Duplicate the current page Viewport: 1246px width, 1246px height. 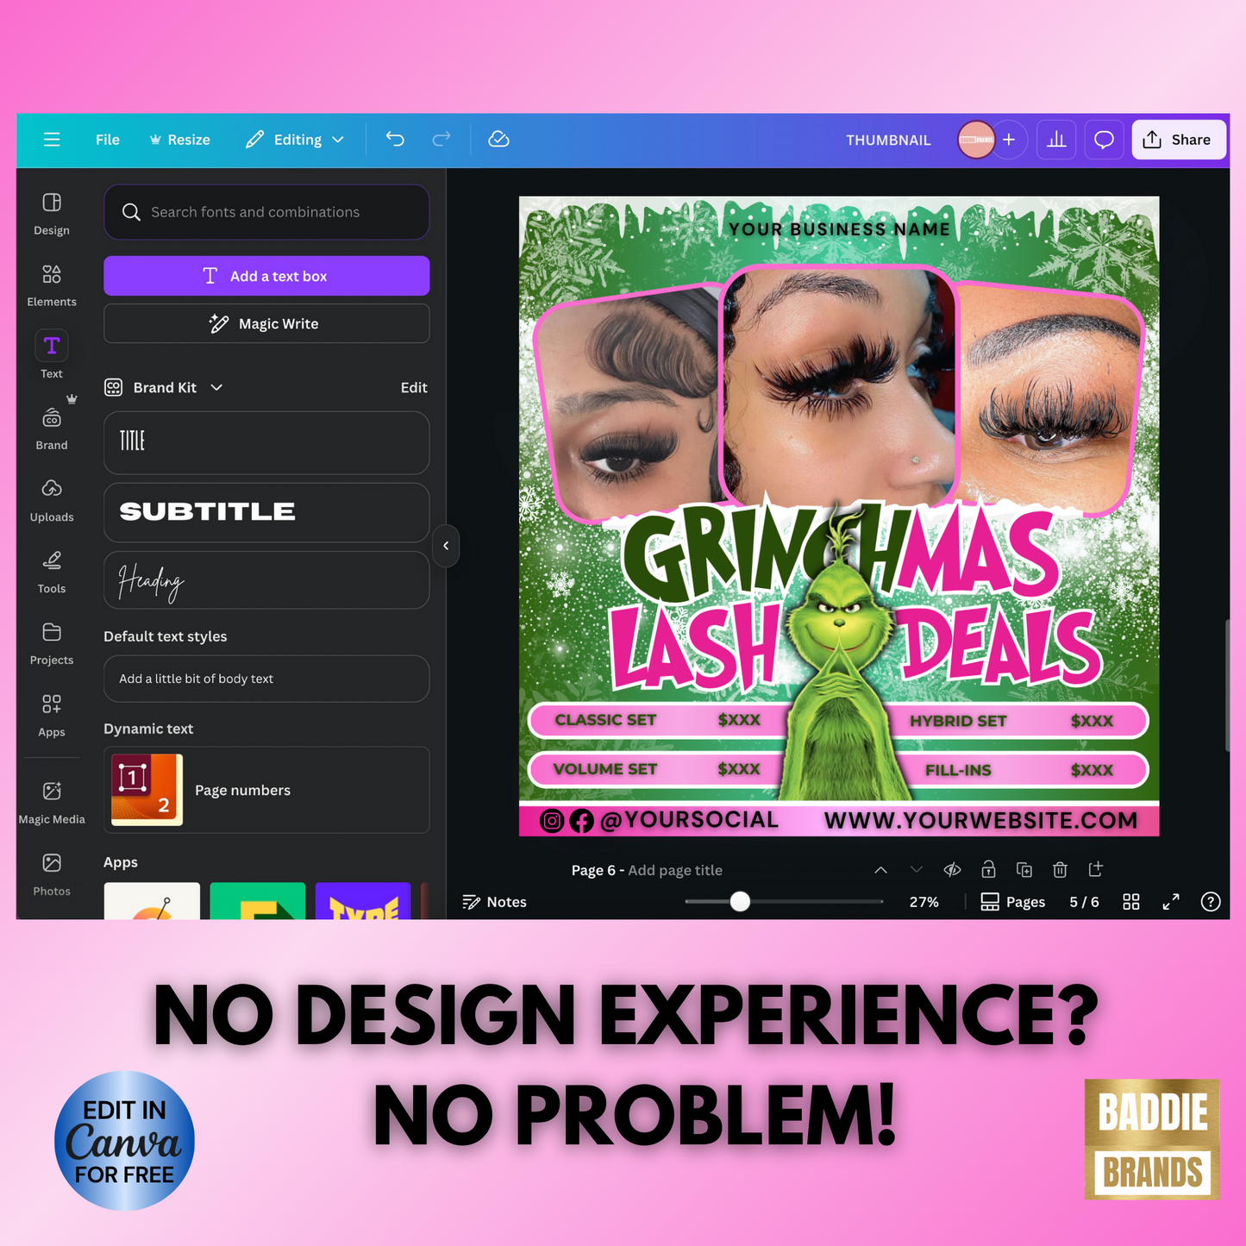coord(1024,869)
